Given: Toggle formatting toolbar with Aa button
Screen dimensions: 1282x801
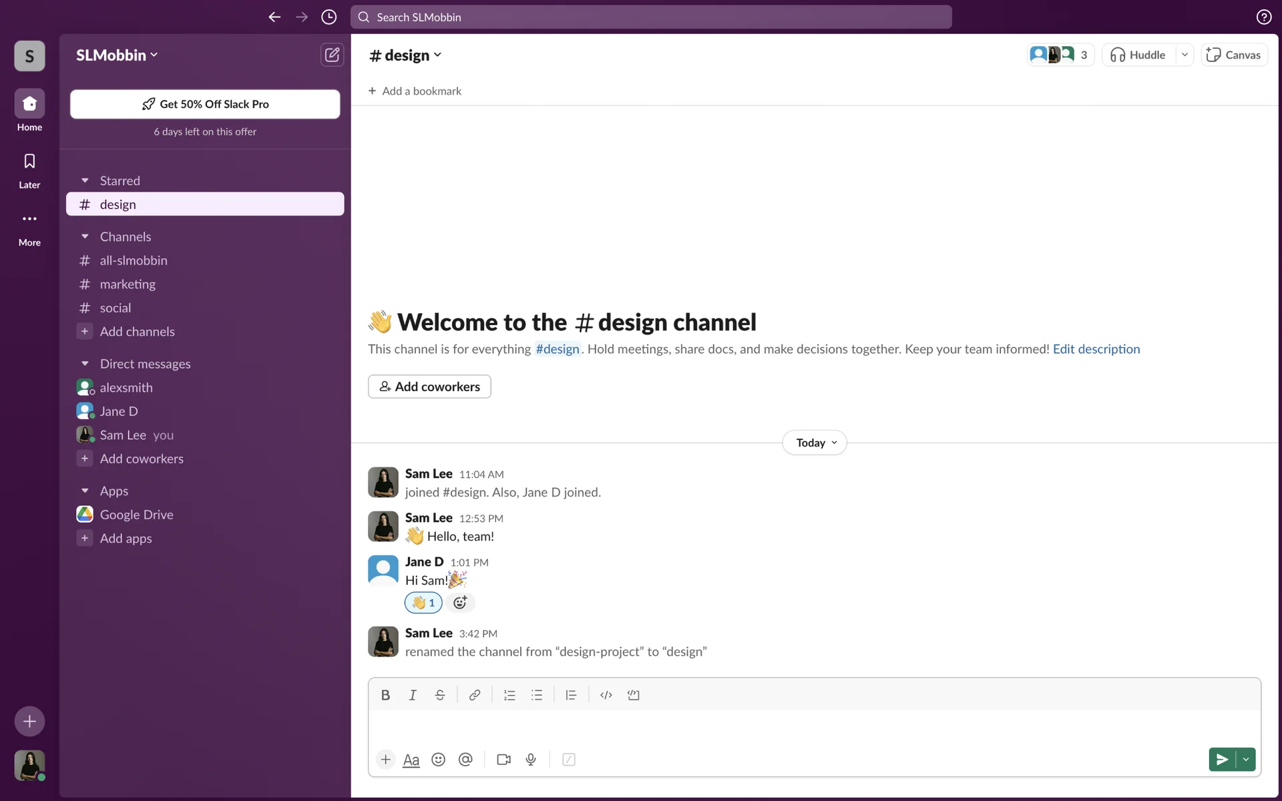Looking at the screenshot, I should 411,760.
